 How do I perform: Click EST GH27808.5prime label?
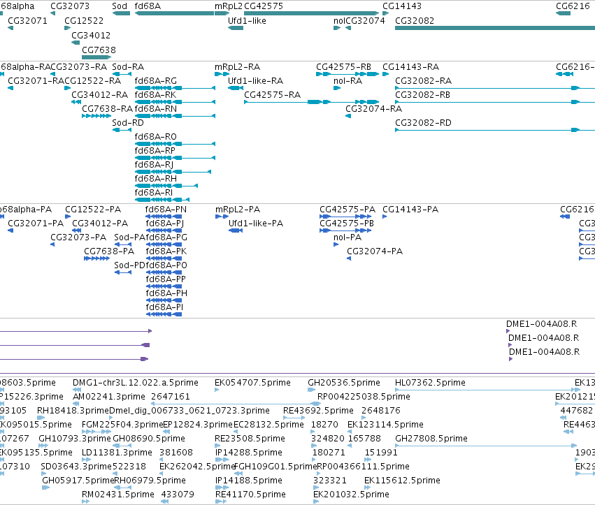(431, 439)
